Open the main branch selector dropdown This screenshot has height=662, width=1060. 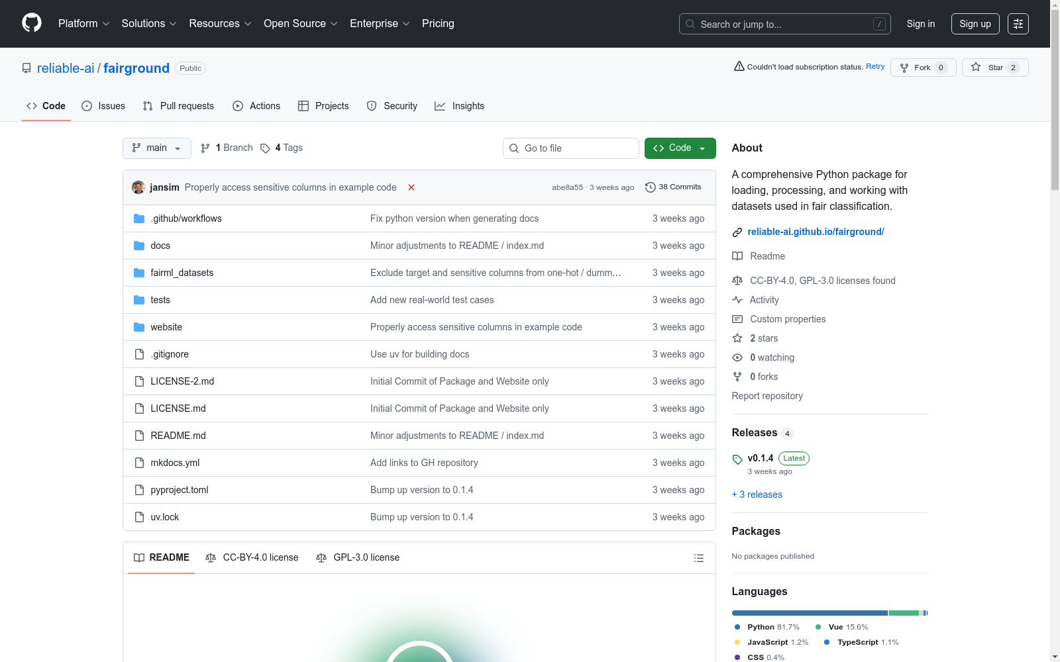(157, 148)
